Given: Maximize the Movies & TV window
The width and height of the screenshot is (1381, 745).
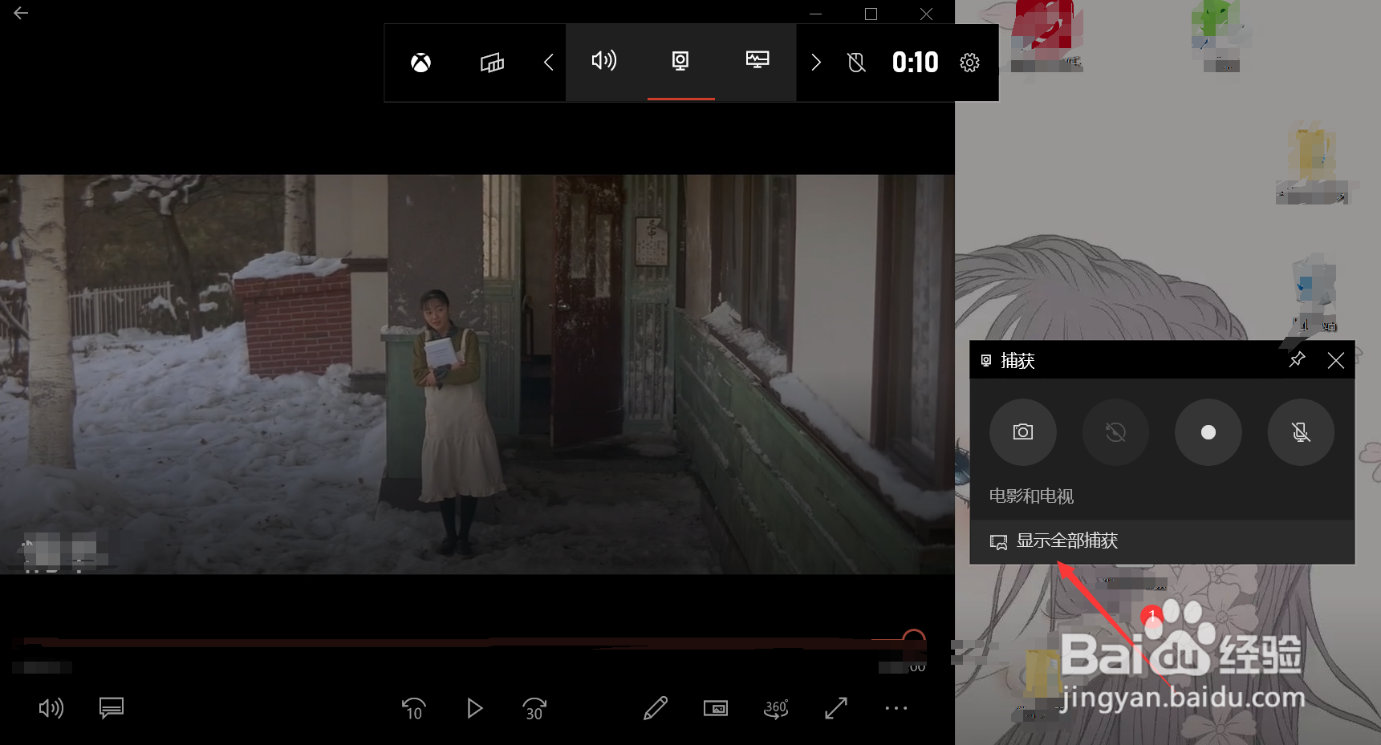Looking at the screenshot, I should (x=871, y=14).
